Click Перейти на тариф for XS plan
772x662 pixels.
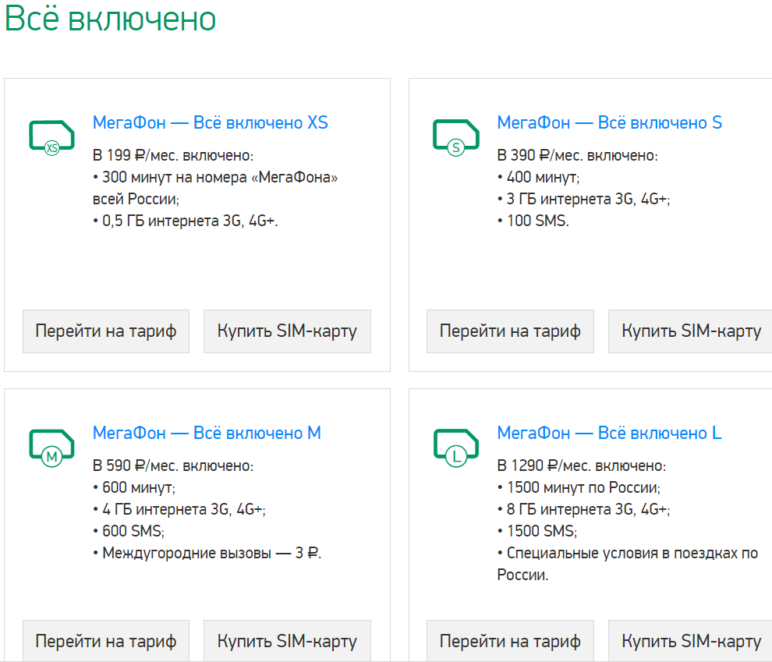[x=106, y=331]
